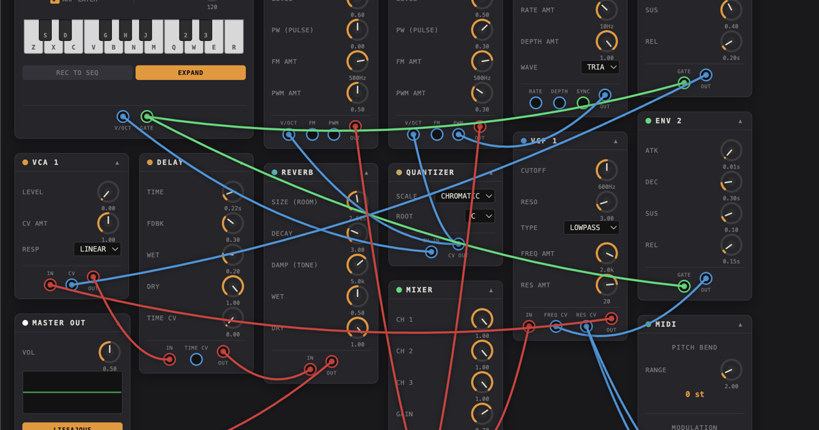Click the ENV 2 OUT jack
The image size is (819, 430).
tap(706, 278)
